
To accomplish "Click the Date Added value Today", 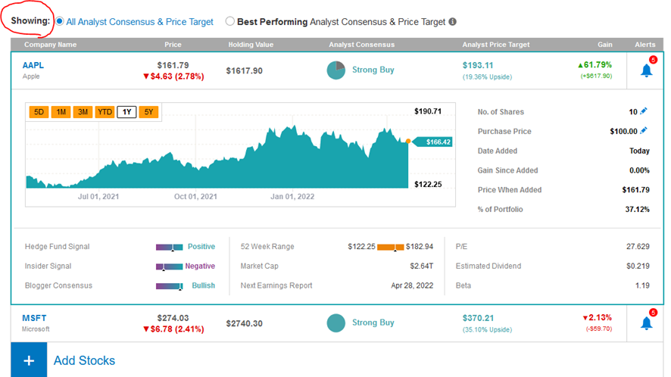I will 639,151.
